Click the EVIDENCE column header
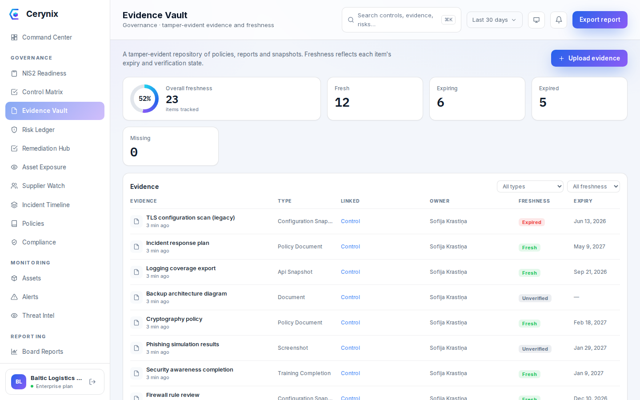640x400 pixels. (144, 201)
